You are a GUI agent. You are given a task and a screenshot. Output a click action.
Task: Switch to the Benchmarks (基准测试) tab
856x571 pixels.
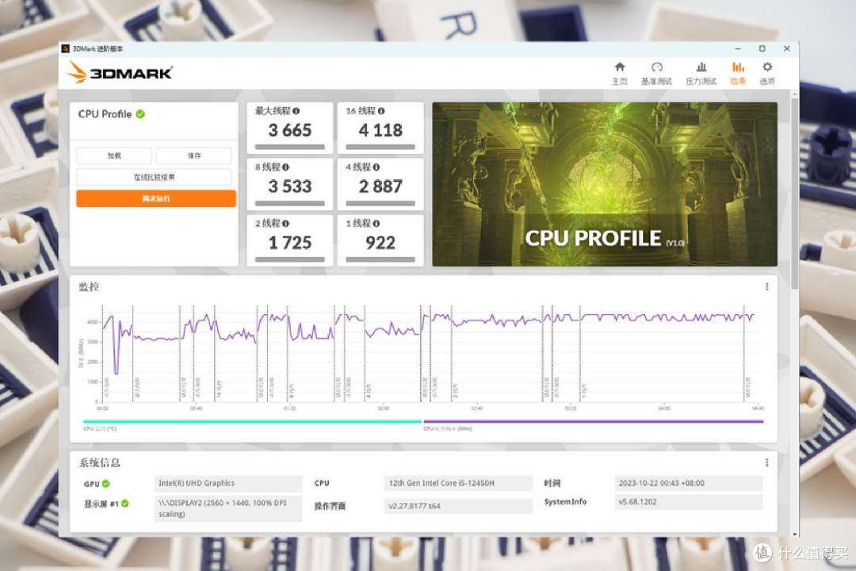[656, 74]
